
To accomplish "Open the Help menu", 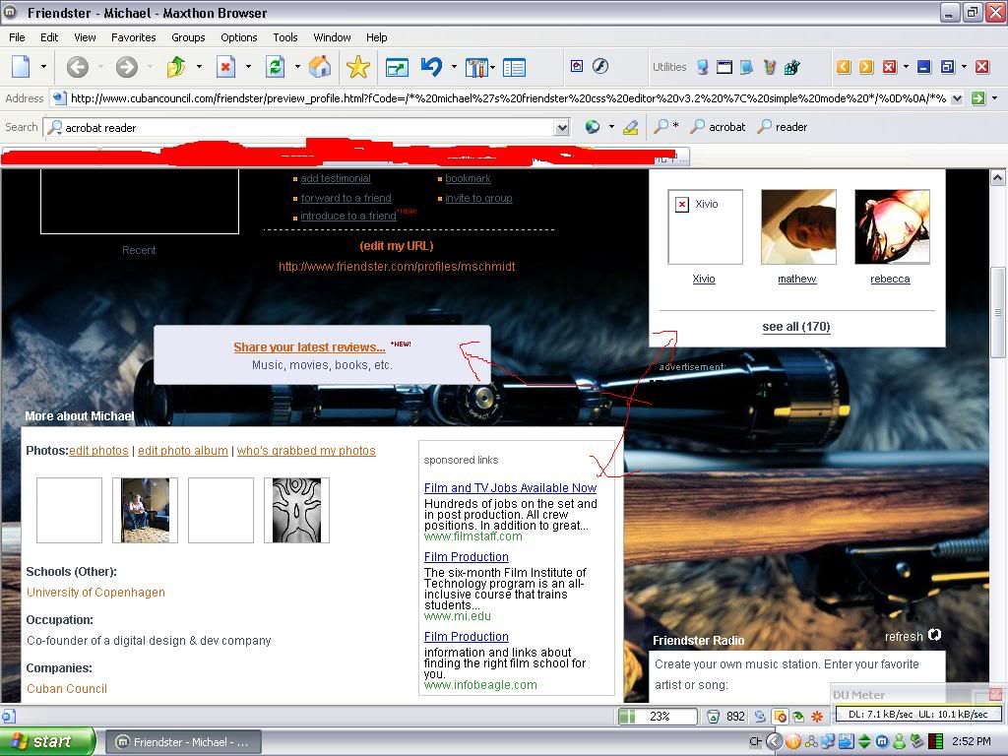I will pyautogui.click(x=376, y=37).
